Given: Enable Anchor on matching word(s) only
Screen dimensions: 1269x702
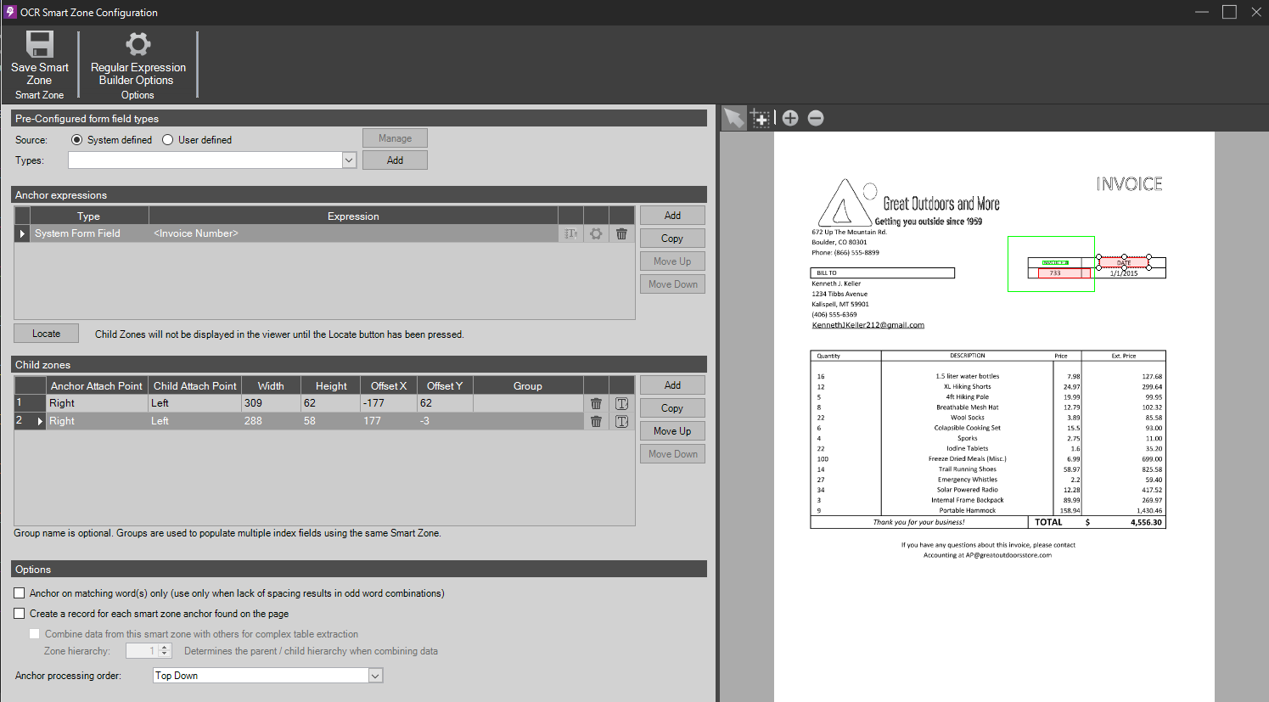Looking at the screenshot, I should tap(20, 593).
